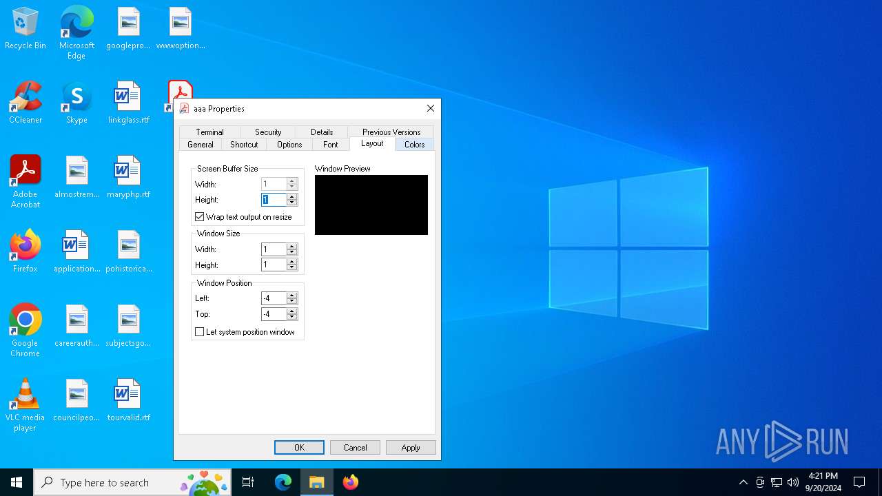Increase Window Size Width with up arrow
Viewport: 882px width, 496px height.
(x=292, y=246)
